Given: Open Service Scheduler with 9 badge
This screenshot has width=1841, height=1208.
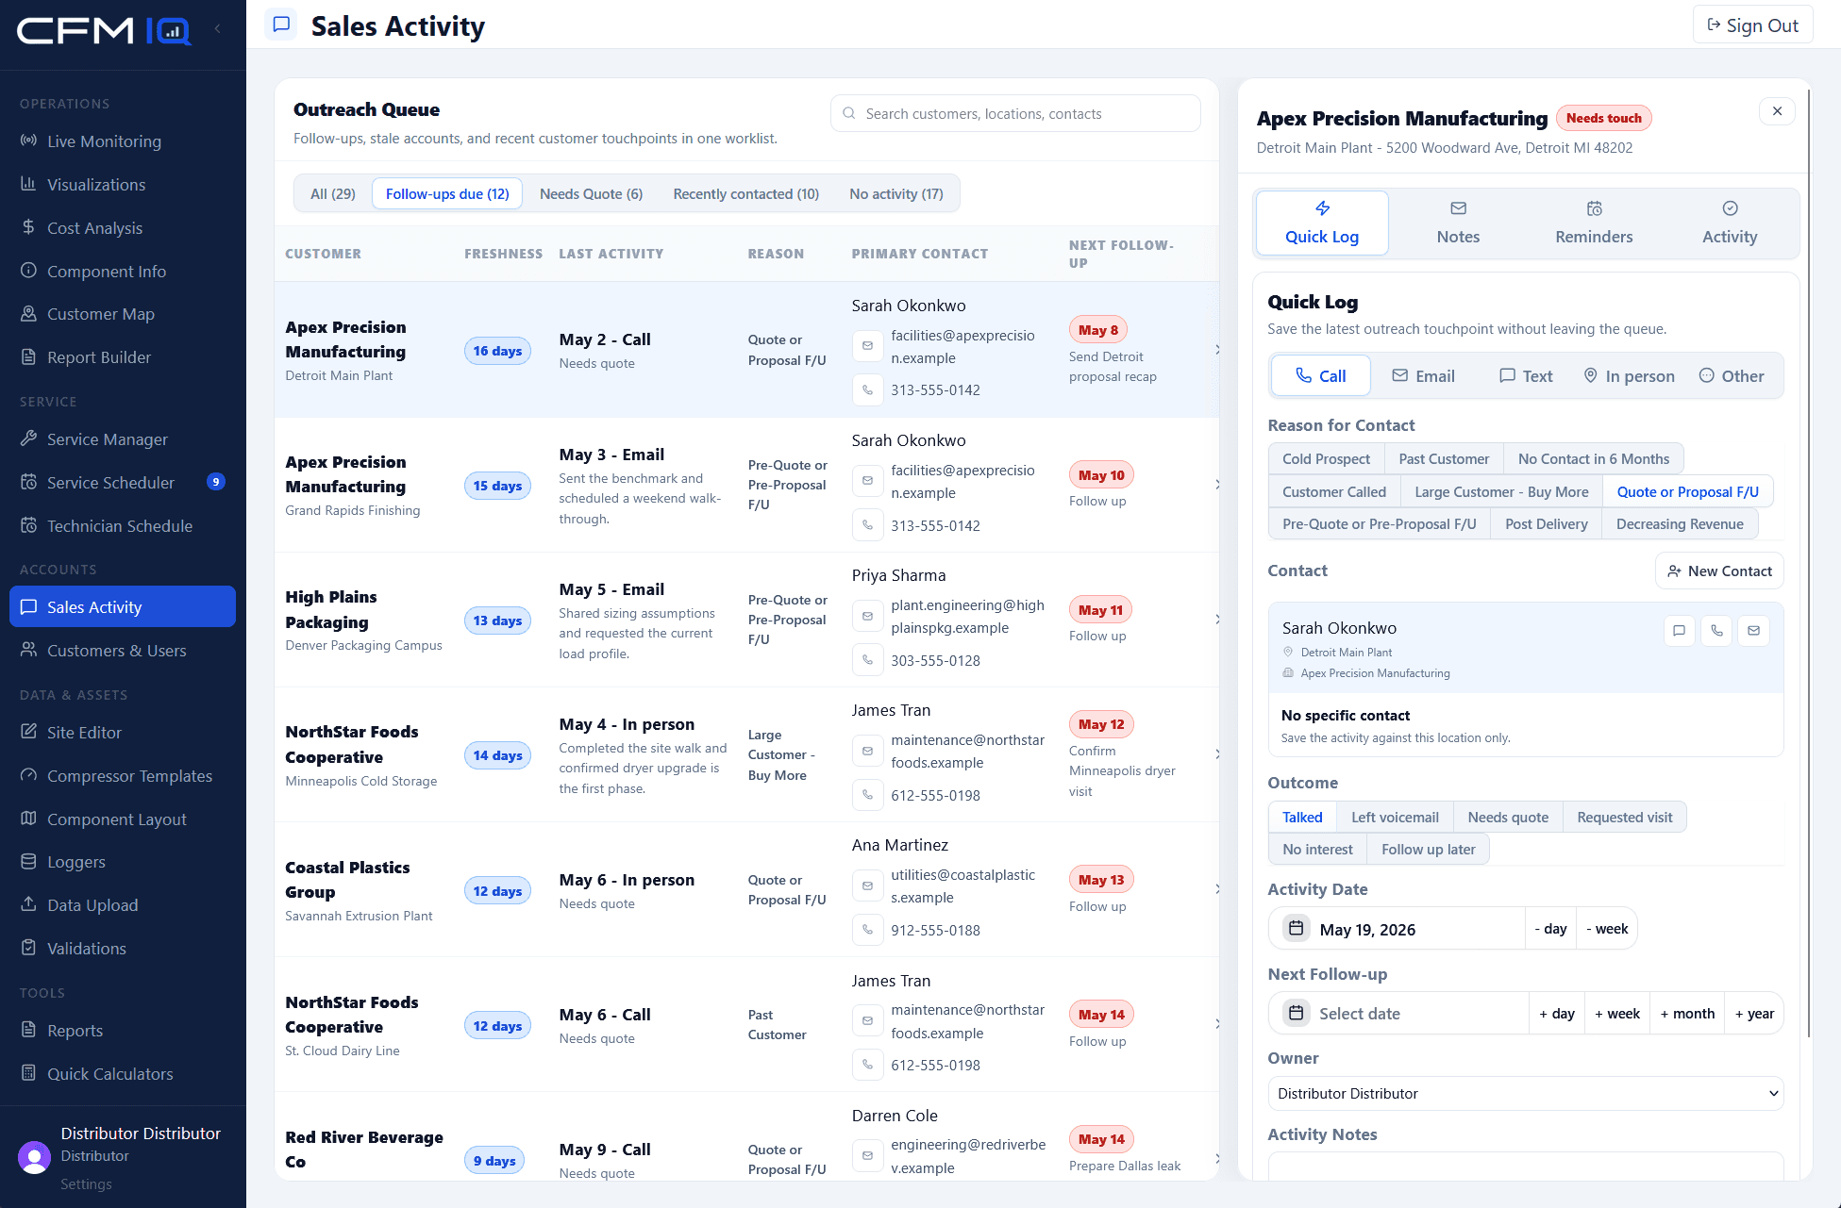Looking at the screenshot, I should tap(123, 482).
